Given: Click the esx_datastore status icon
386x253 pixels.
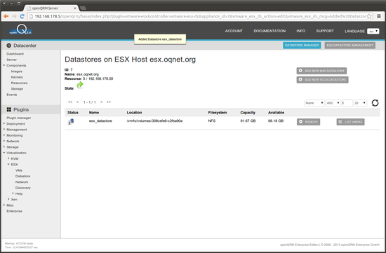Looking at the screenshot, I should [71, 121].
